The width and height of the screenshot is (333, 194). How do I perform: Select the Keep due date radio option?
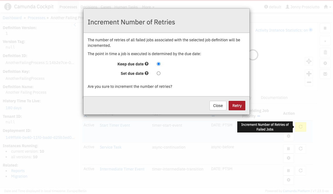click(x=159, y=64)
